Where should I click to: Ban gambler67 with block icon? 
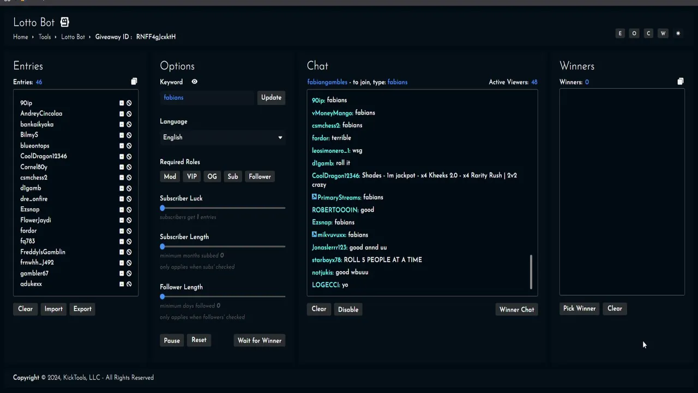129,273
